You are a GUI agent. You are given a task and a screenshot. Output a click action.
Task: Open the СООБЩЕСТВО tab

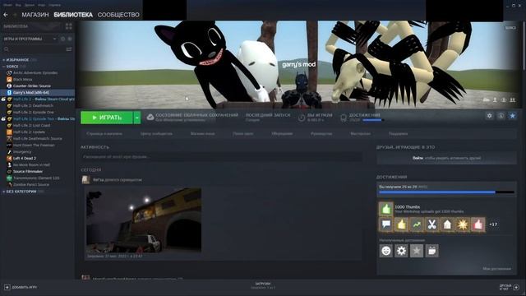[x=118, y=15]
